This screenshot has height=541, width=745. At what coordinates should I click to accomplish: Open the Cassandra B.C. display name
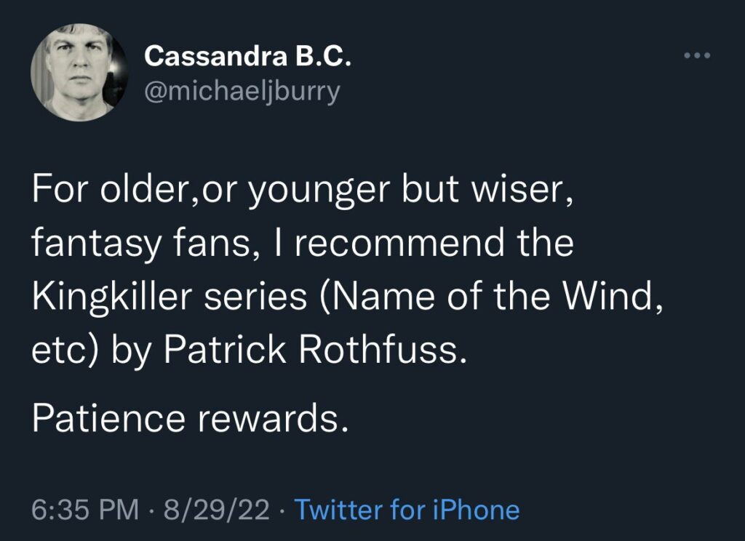(x=248, y=56)
